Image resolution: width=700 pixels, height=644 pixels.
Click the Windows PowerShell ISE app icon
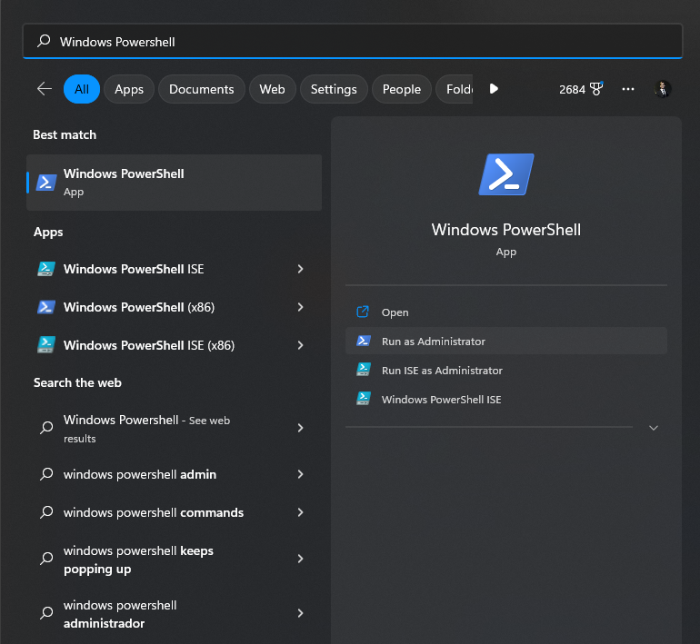pos(46,269)
